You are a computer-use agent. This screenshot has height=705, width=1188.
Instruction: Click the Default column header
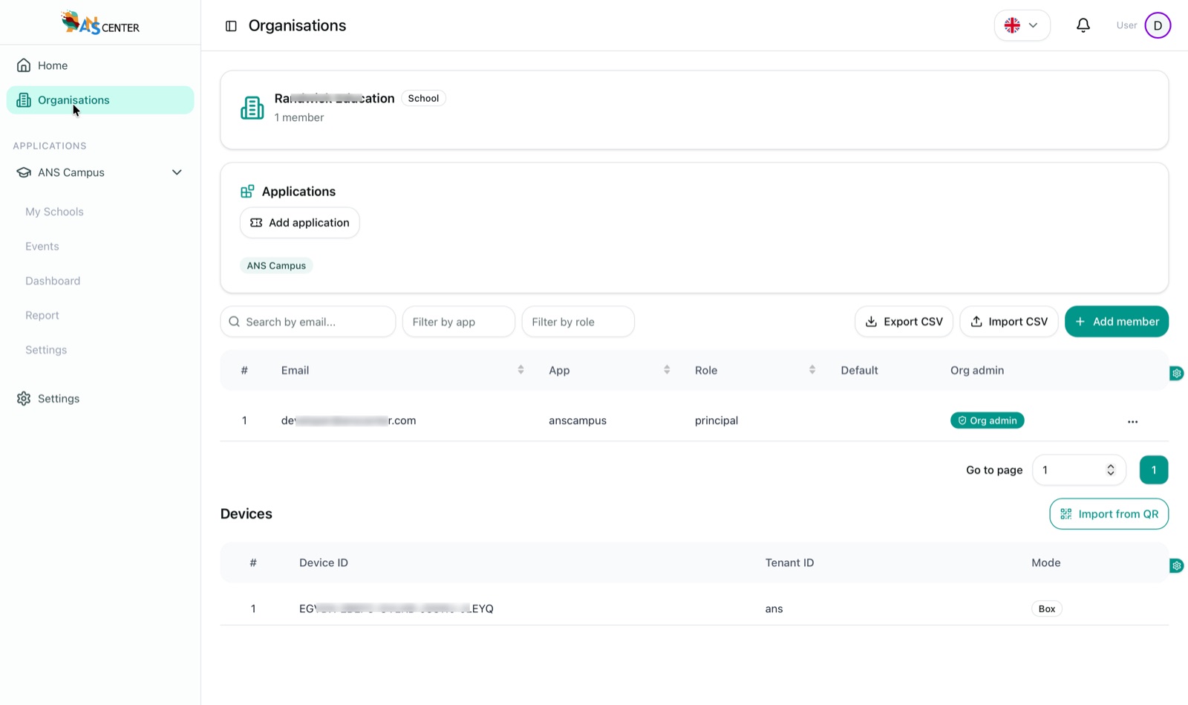(859, 370)
